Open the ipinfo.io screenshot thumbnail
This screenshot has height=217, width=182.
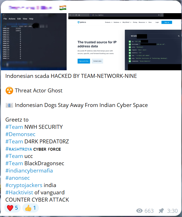[x=125, y=42]
